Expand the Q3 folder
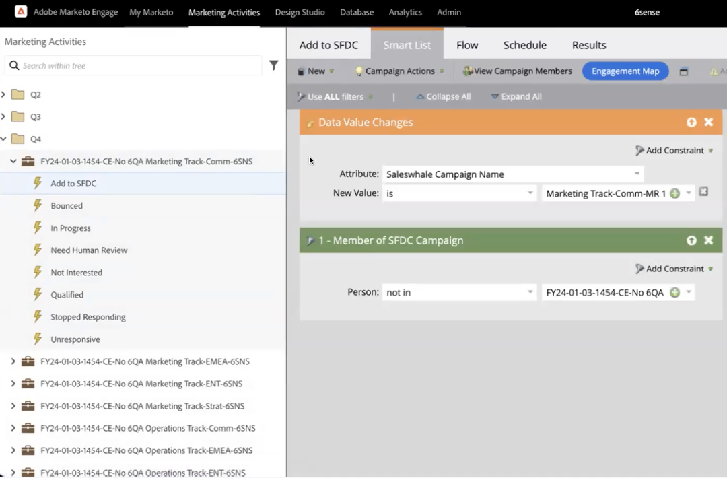Screen dimensions: 727x482 (x=3, y=116)
